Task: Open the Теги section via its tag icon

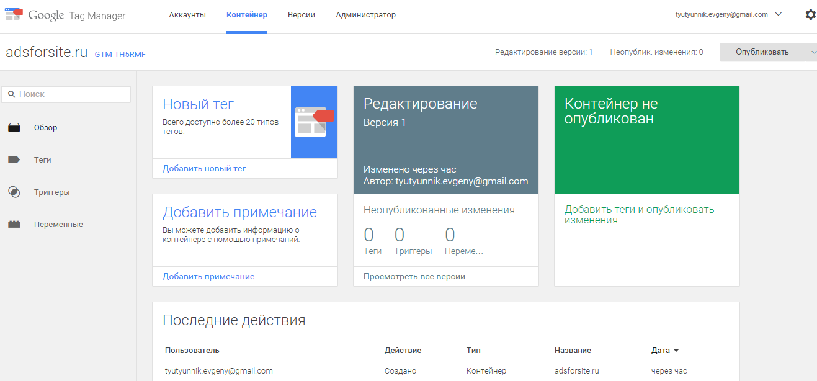Action: 15,159
